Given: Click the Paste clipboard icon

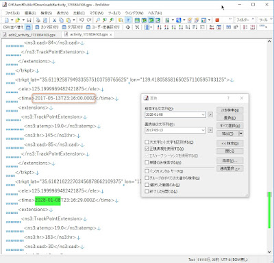Looking at the screenshot, I should (x=68, y=21).
